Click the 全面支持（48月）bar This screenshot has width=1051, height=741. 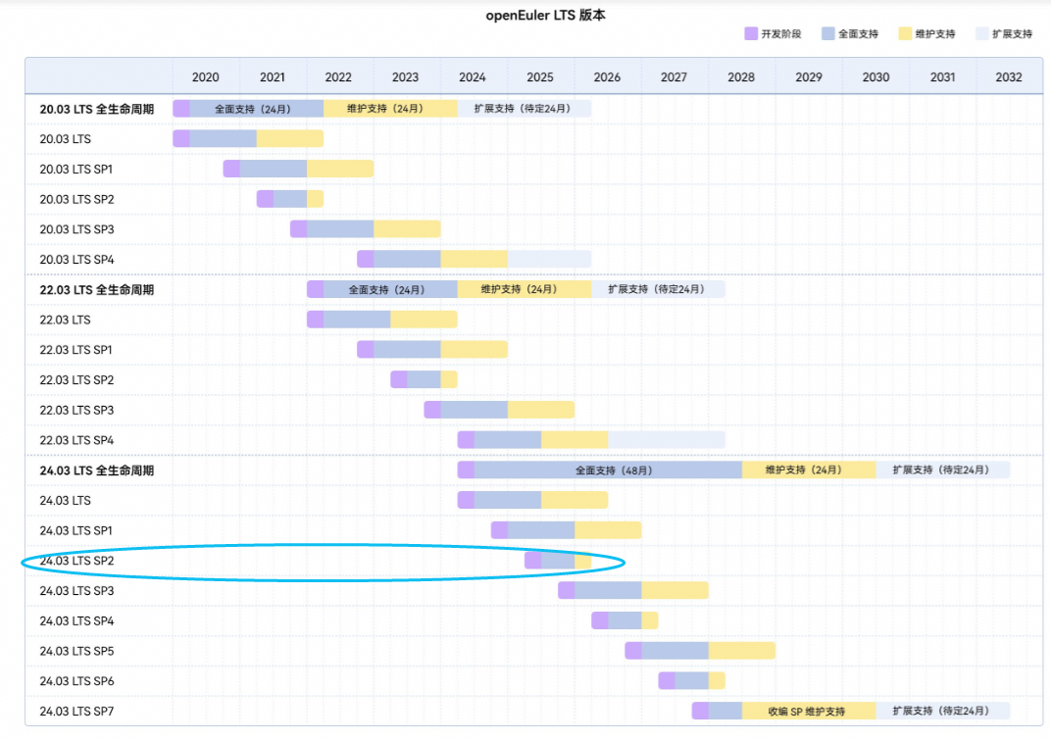[608, 470]
